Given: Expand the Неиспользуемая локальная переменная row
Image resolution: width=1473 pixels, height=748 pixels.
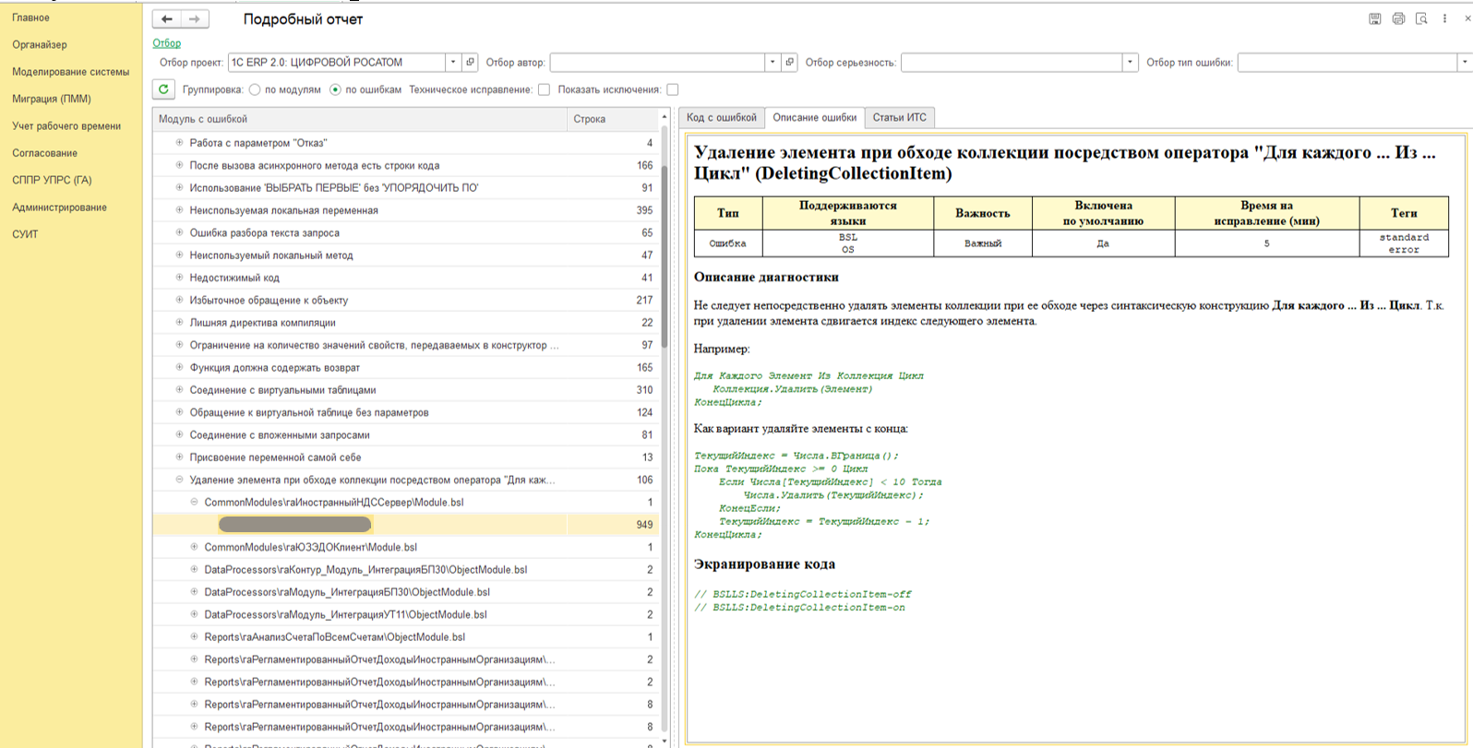Looking at the screenshot, I should [179, 210].
